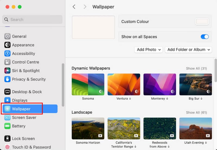Viewport: 217px width, 150px height.
Task: Click the General gear icon in sidebar
Action: click(7, 36)
